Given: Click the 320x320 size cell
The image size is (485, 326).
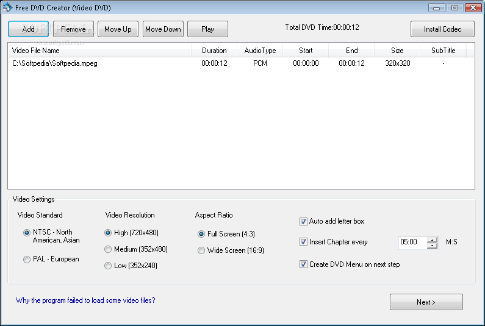Looking at the screenshot, I should pyautogui.click(x=398, y=63).
